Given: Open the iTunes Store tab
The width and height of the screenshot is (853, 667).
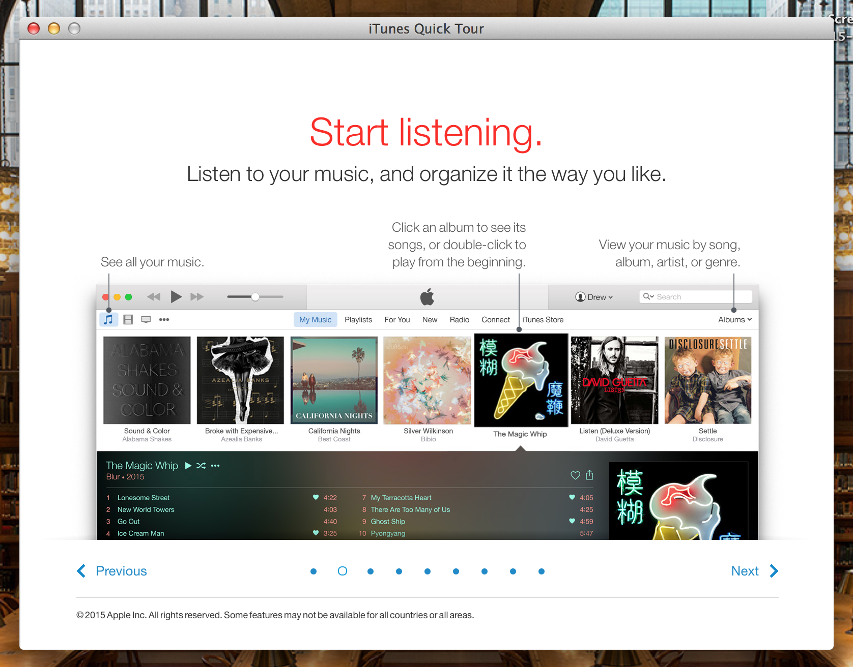Looking at the screenshot, I should click(543, 320).
